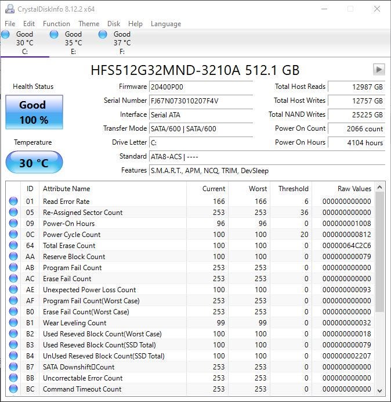This screenshot has height=402, width=391.
Task: Click the next disk arrow button
Action: click(379, 70)
